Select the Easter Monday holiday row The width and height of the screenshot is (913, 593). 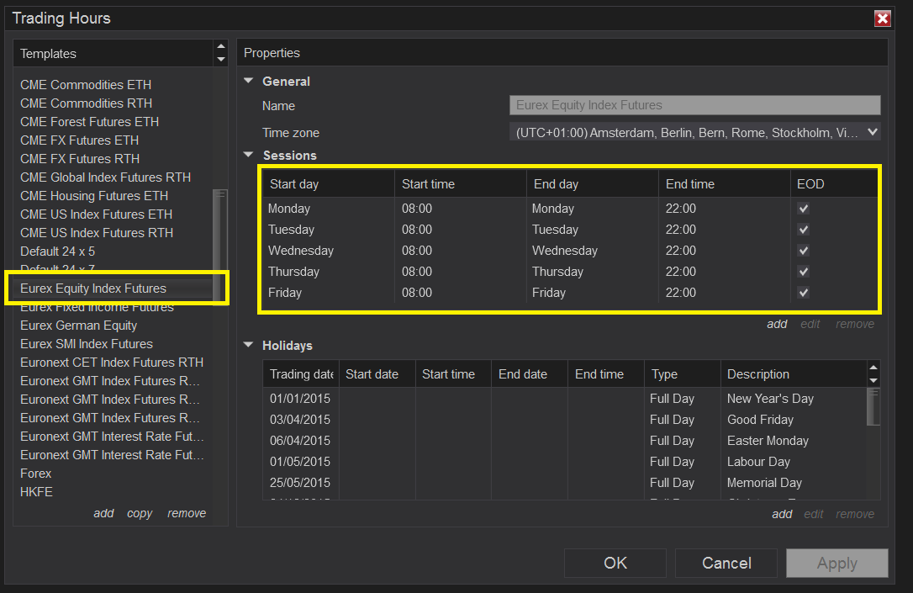565,441
